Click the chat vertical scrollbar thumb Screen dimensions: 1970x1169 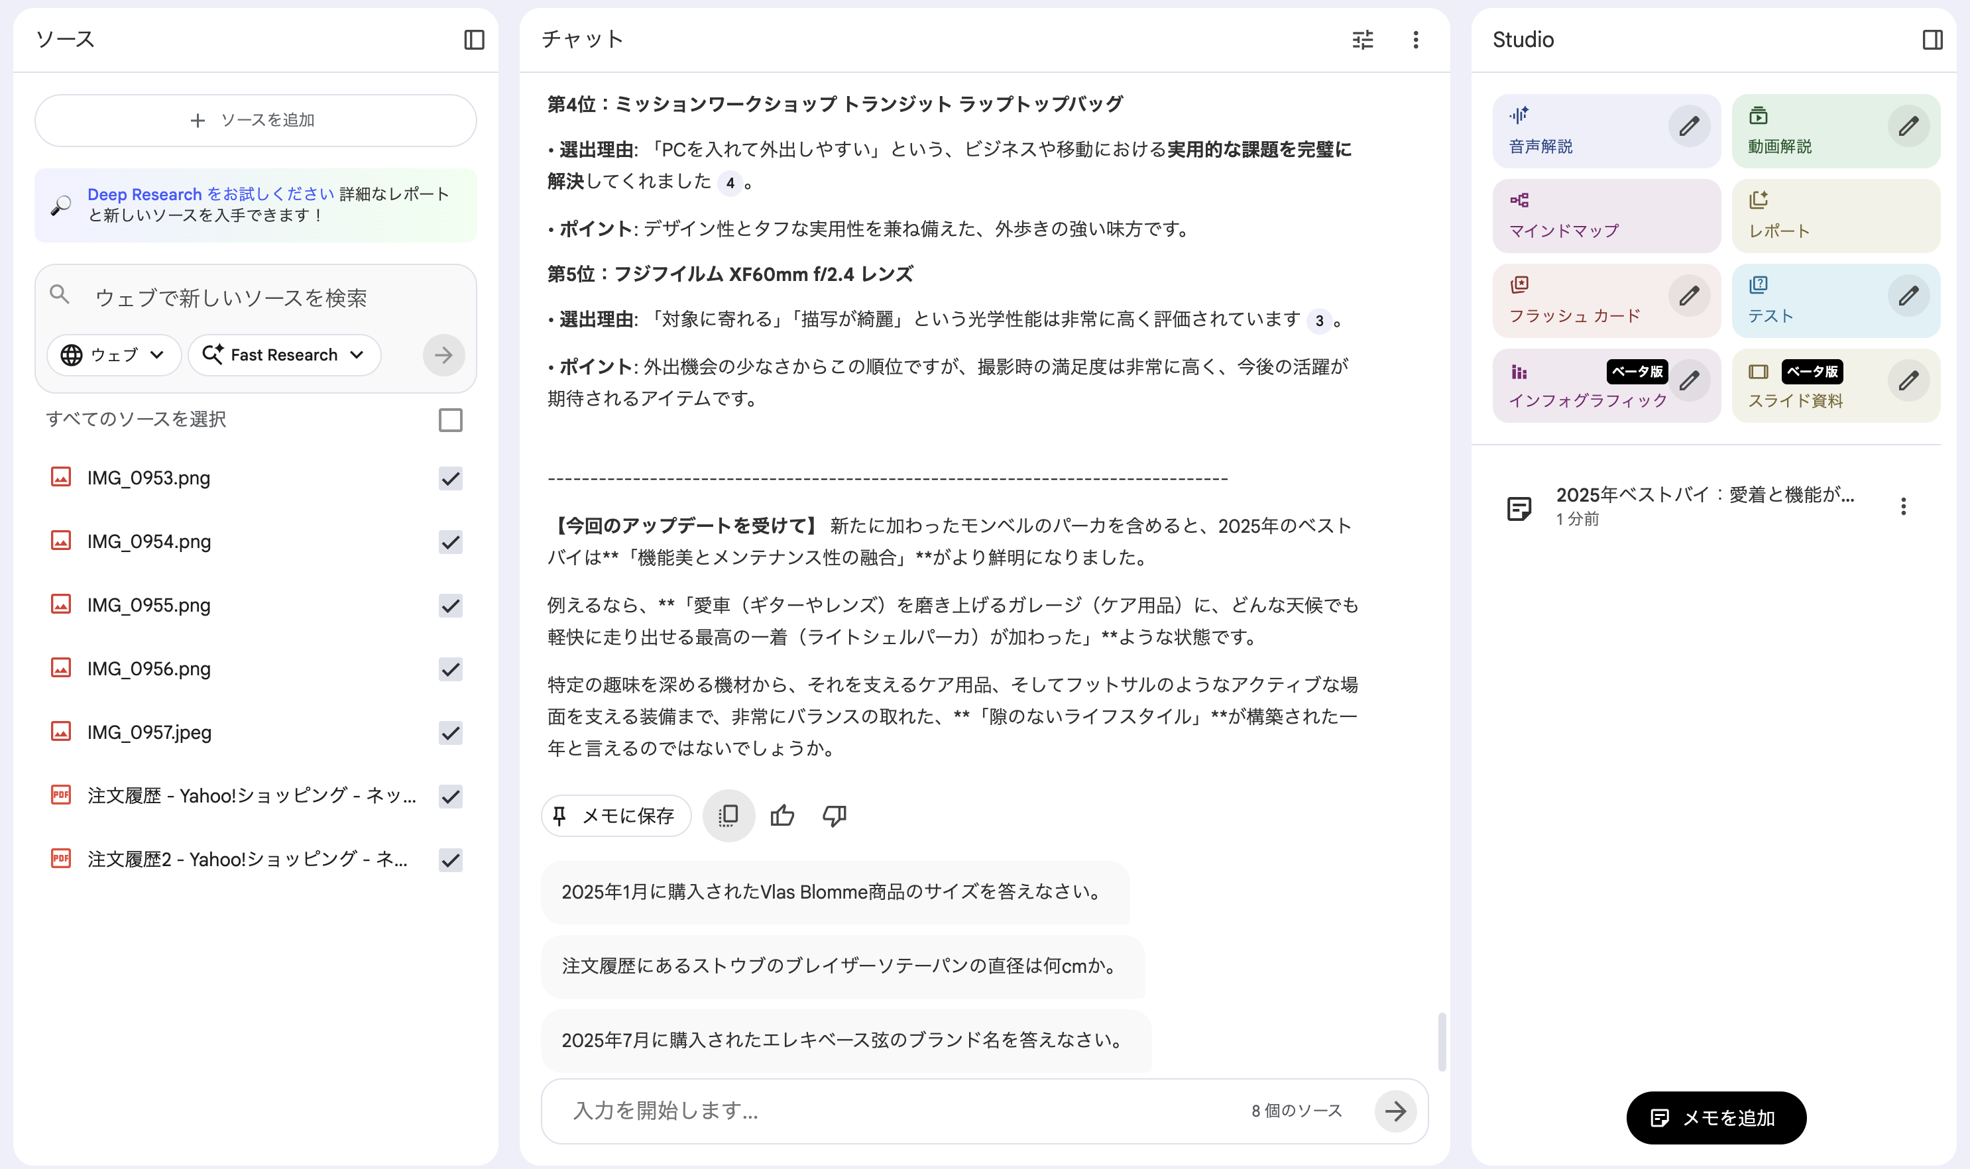coord(1442,1041)
